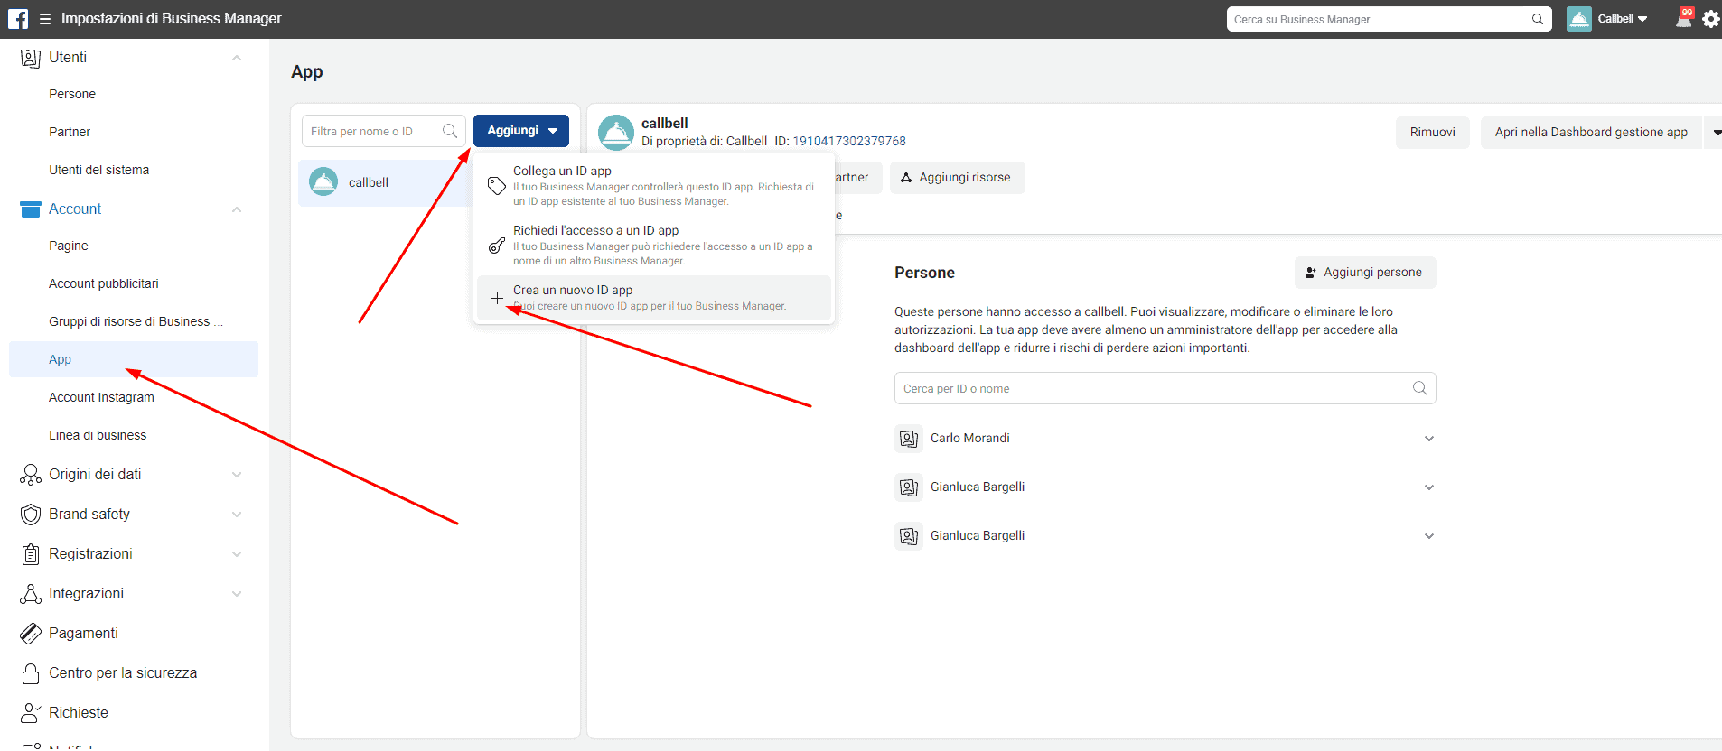Select Crea un nuovo ID app
The height and width of the screenshot is (751, 1722).
(573, 291)
